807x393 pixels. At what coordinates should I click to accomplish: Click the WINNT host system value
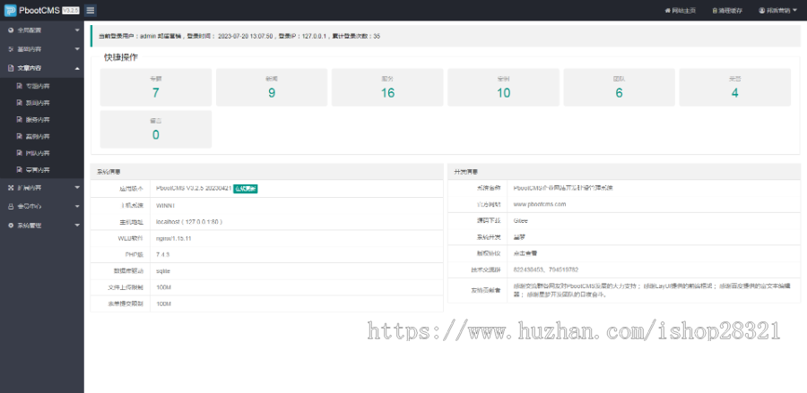(x=165, y=206)
